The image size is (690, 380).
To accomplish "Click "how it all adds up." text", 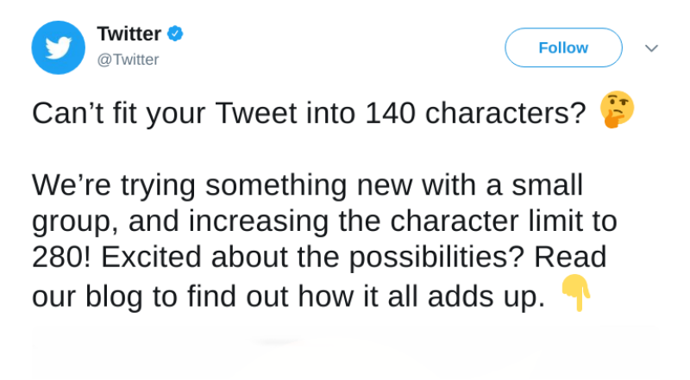I will pos(422,296).
